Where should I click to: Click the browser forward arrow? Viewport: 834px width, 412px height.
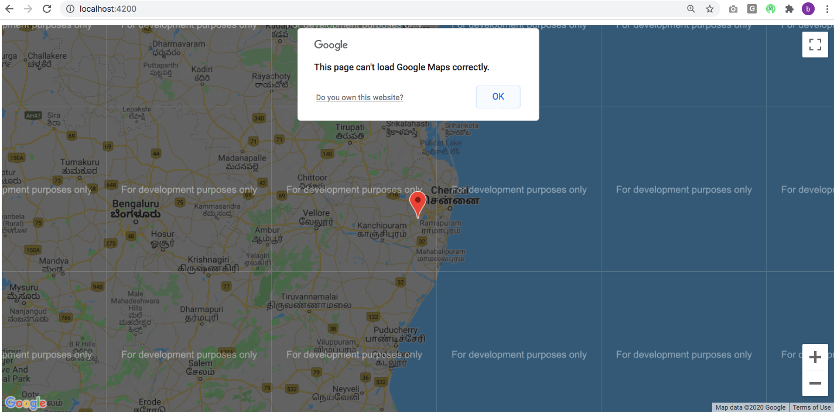click(28, 9)
